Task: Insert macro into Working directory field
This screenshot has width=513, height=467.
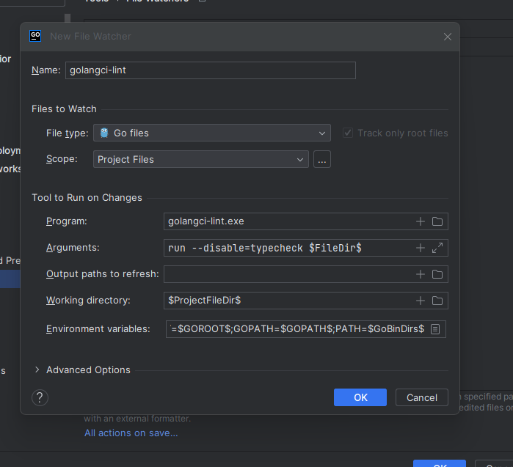Action: coord(421,301)
